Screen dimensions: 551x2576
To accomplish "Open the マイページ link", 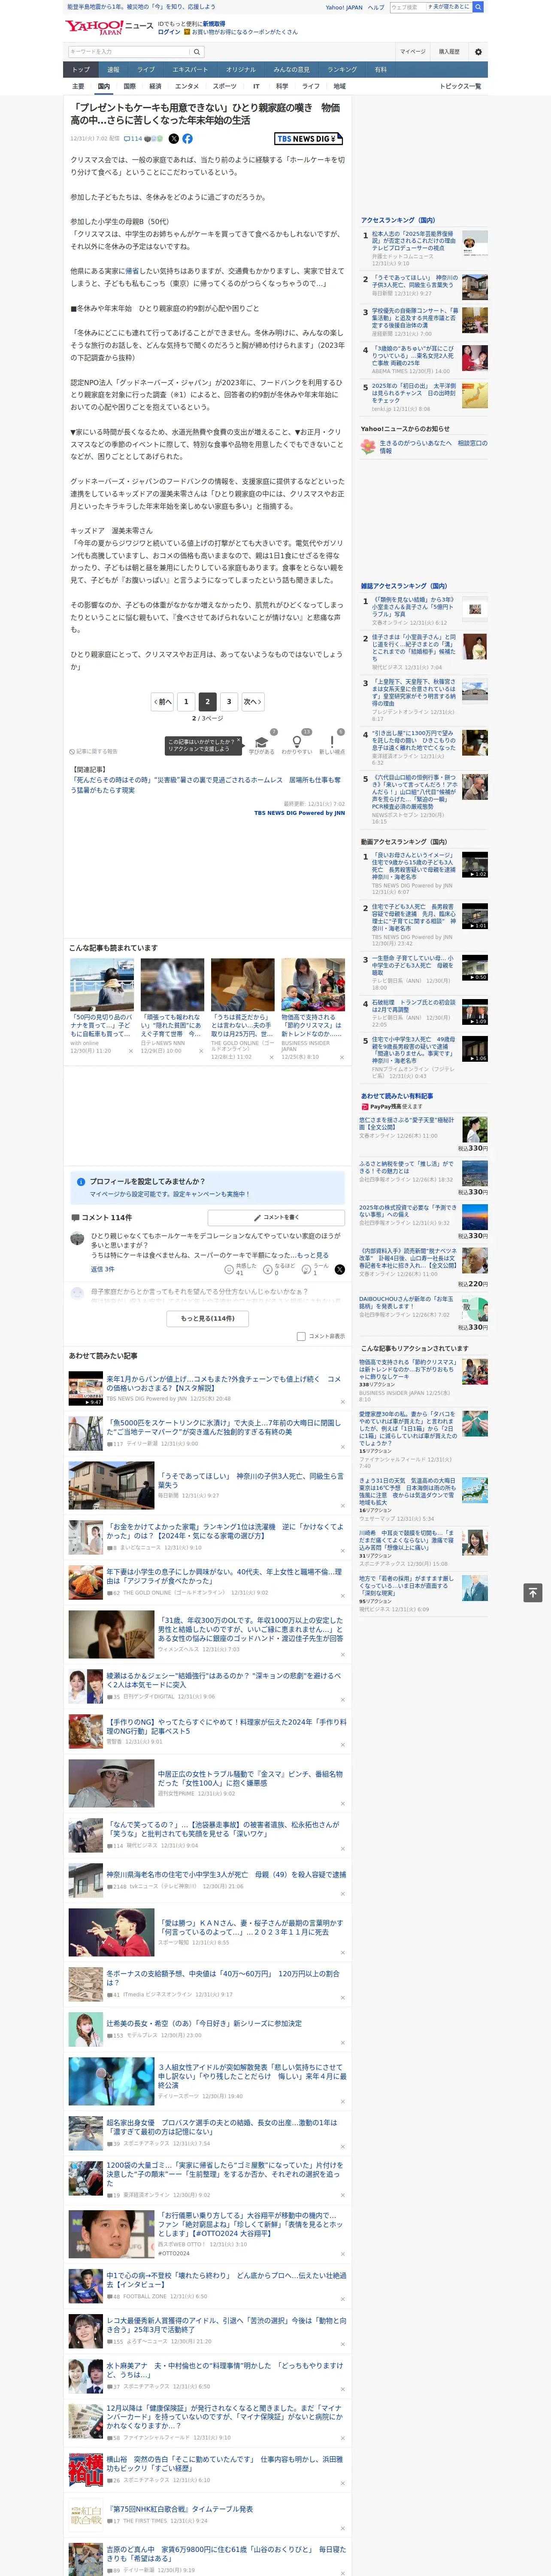I will point(413,51).
